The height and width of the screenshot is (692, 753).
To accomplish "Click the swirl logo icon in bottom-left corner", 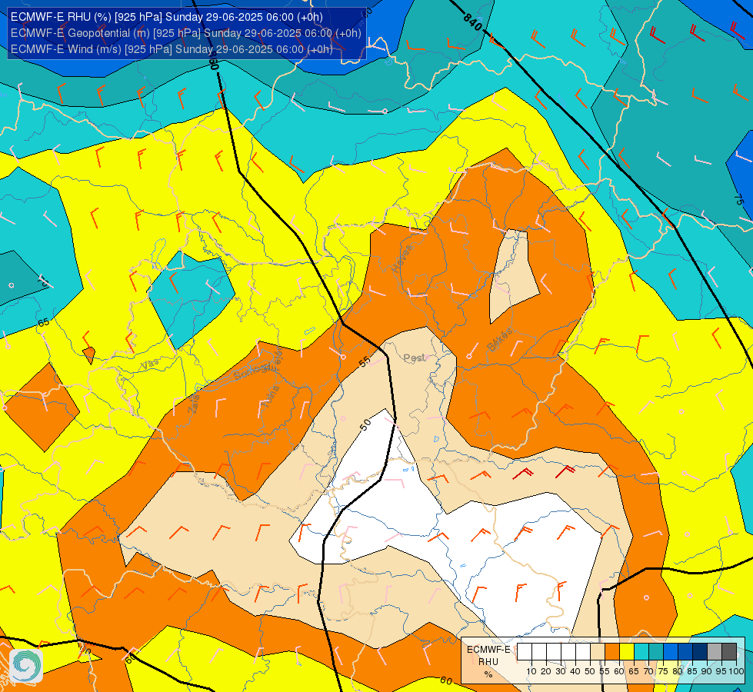I will pyautogui.click(x=26, y=666).
